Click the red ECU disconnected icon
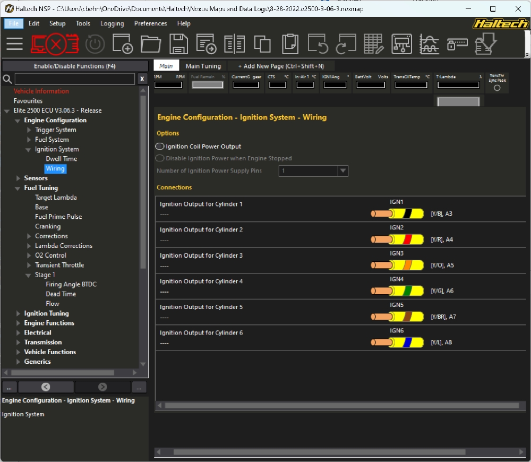 pyautogui.click(x=55, y=44)
